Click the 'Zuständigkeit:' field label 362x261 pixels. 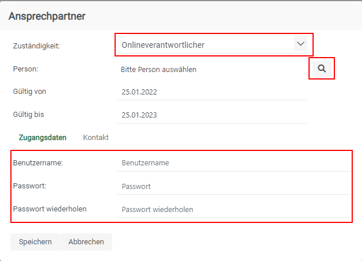click(x=36, y=46)
